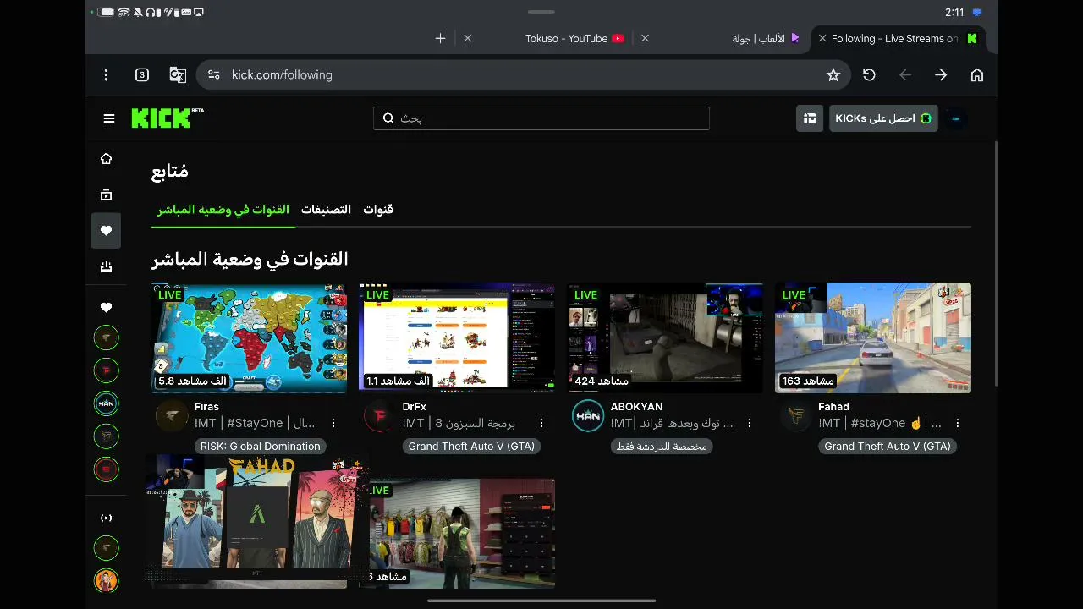Open ABOKYAN's live stream thumbnail
This screenshot has width=1083, height=609.
[665, 338]
